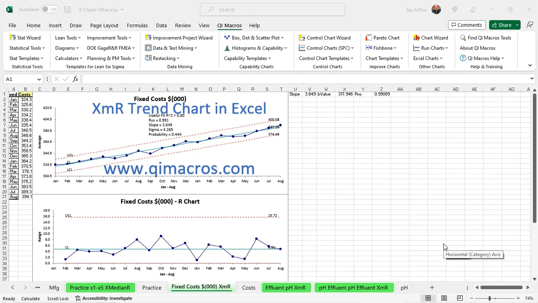Select the Effluent pH XmR sheet tab

[x=285, y=288]
